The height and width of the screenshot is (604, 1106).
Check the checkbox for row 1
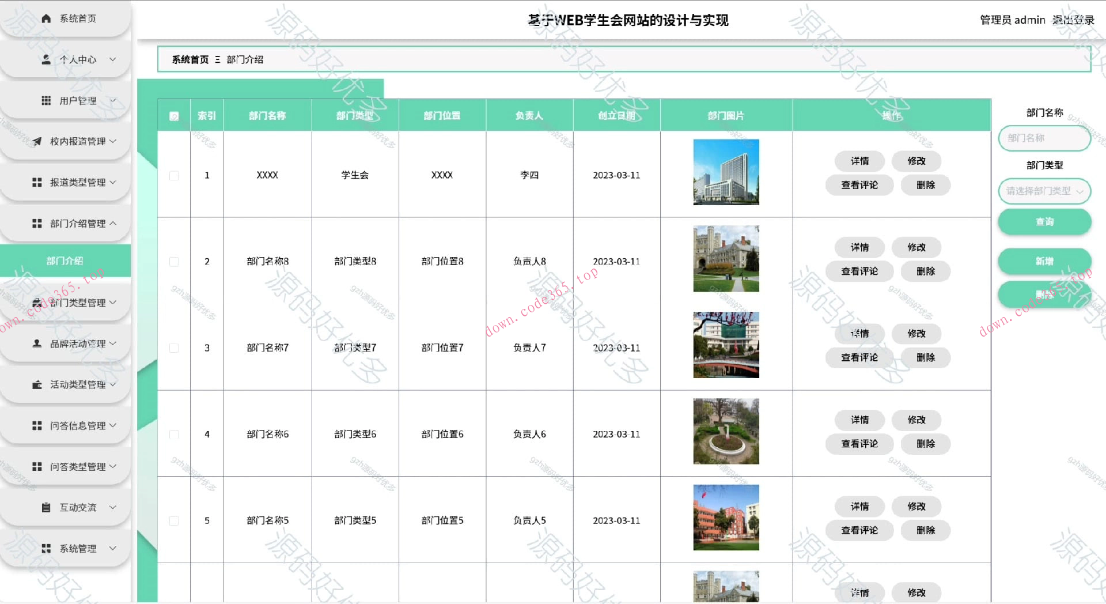[x=174, y=175]
